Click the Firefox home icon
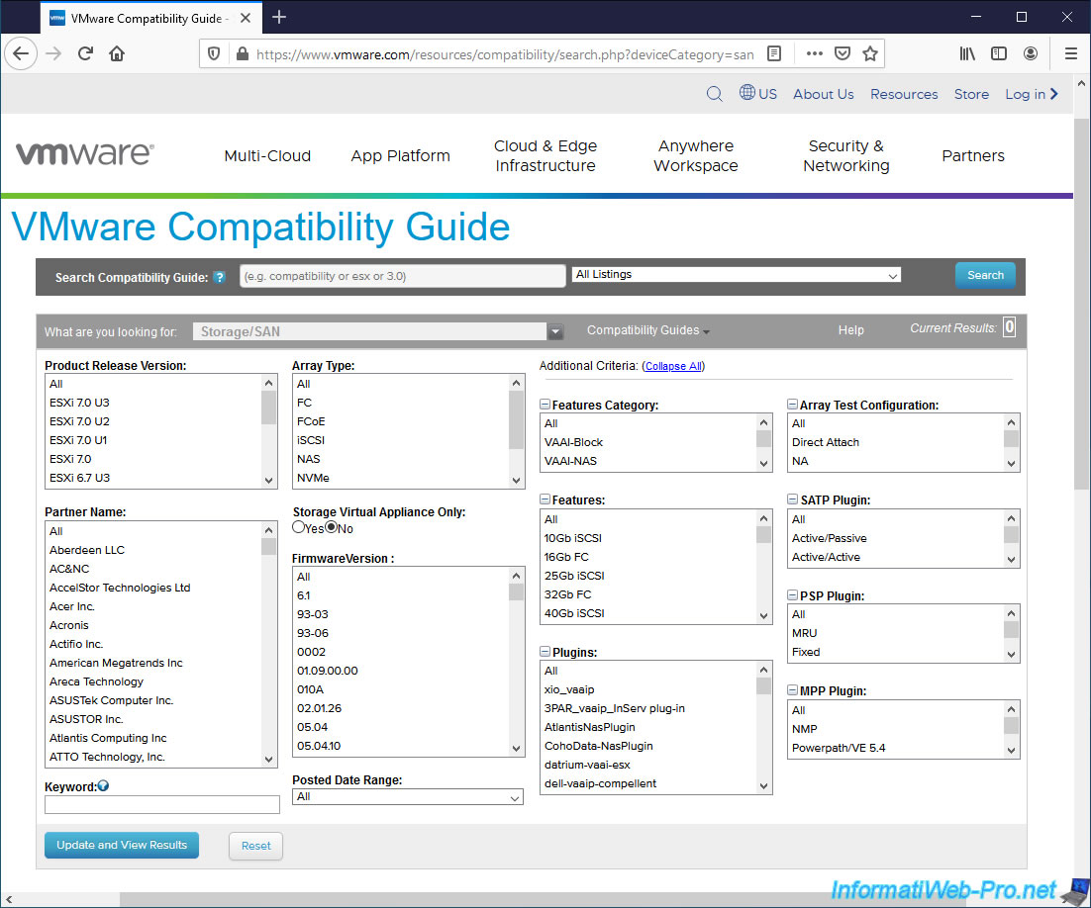Image resolution: width=1091 pixels, height=908 pixels. [117, 53]
